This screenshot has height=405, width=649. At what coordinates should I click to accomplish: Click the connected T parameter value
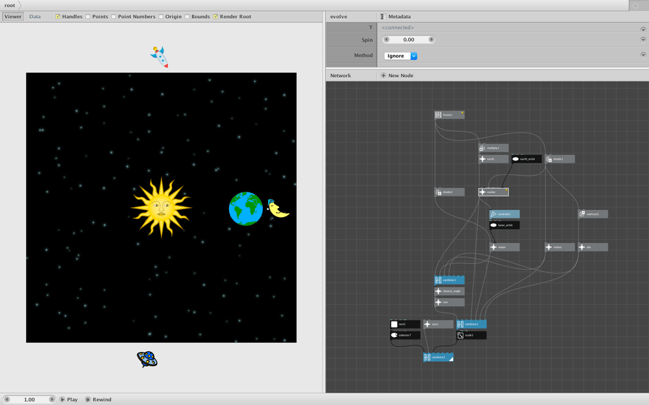[398, 27]
